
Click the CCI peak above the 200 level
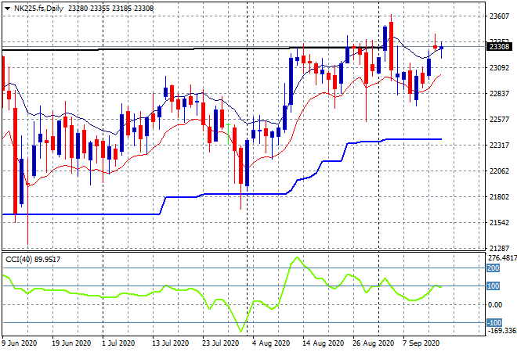(x=297, y=257)
